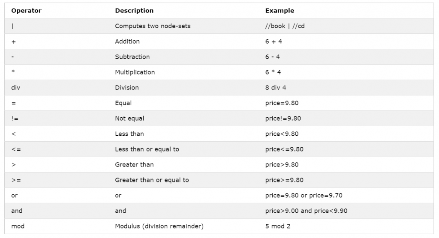Screen dimensions: 439x238
Task: Click price>9.00 and price<9.90 example
Action: 306,211
